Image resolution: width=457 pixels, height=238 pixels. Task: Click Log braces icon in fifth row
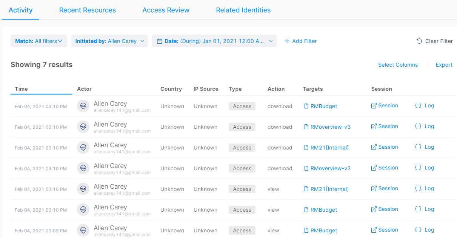[418, 189]
